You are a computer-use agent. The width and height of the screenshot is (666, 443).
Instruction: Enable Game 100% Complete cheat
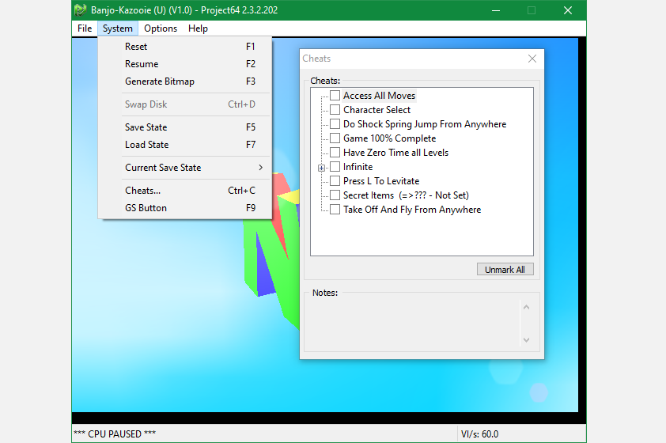[x=335, y=138]
